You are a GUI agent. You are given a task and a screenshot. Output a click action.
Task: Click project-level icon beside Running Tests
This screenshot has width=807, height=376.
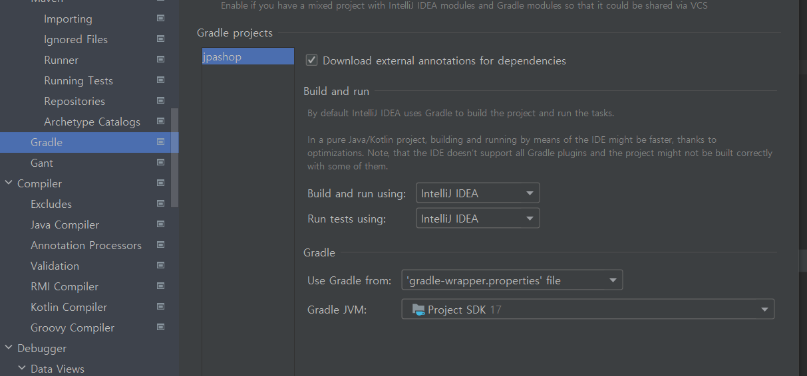[x=160, y=80]
